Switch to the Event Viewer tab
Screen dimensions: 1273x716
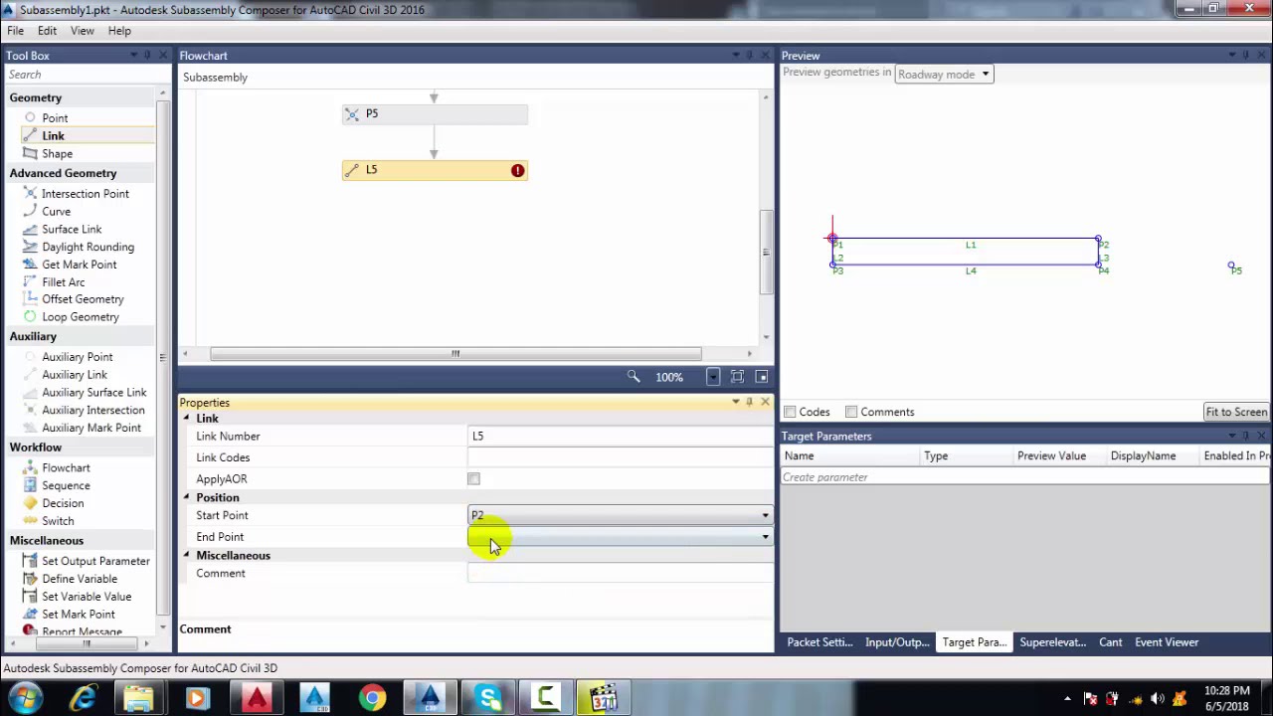tap(1167, 642)
